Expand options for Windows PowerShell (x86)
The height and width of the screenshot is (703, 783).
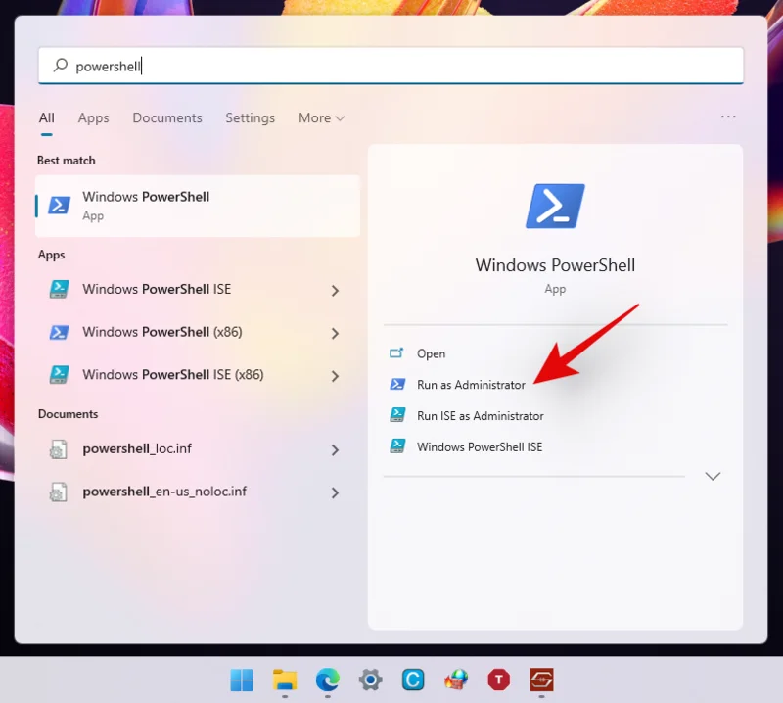pos(335,333)
